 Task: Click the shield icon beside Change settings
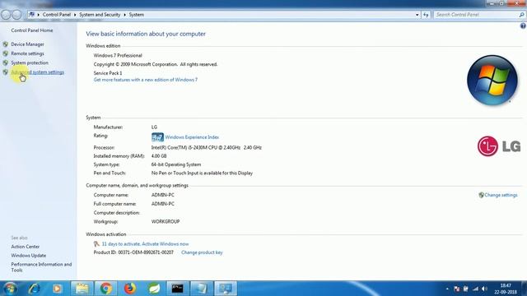click(x=481, y=195)
